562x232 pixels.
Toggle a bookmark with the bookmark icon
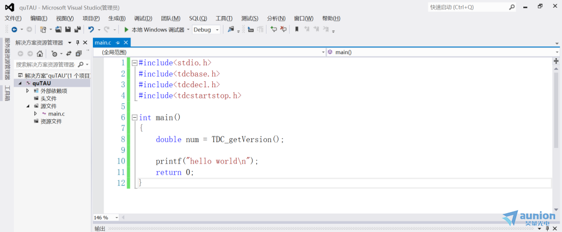(297, 30)
